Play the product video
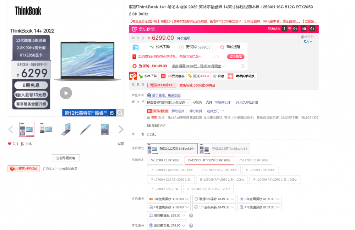The width and height of the screenshot is (355, 230). click(66, 93)
